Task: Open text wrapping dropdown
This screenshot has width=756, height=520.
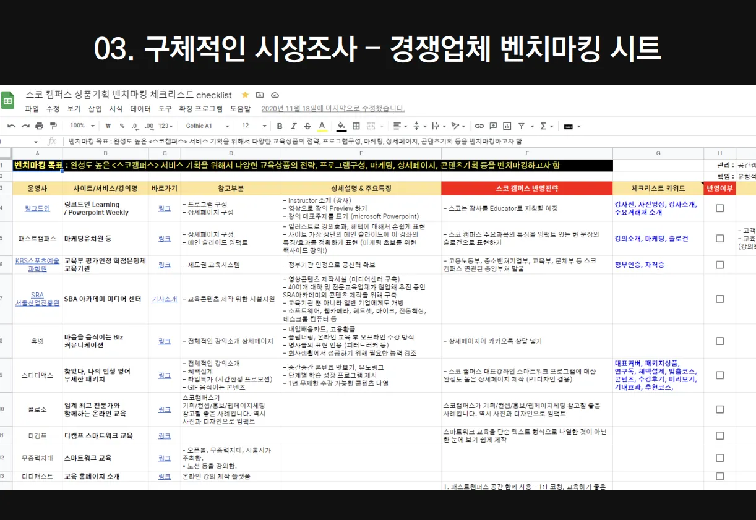Action: [x=438, y=126]
